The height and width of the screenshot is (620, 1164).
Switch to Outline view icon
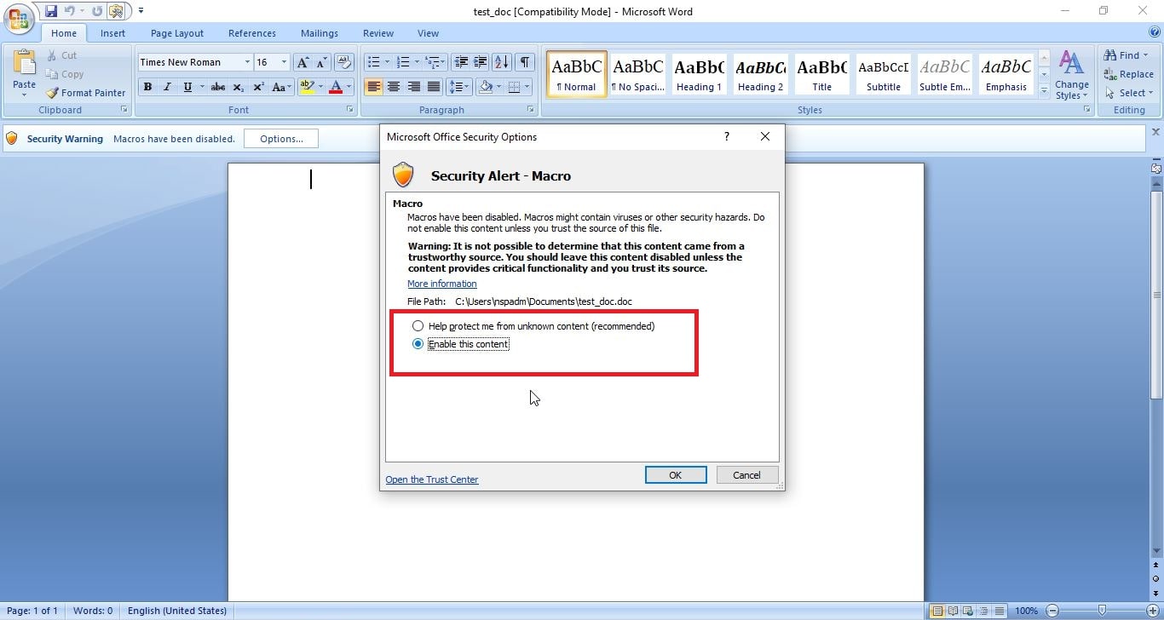982,611
